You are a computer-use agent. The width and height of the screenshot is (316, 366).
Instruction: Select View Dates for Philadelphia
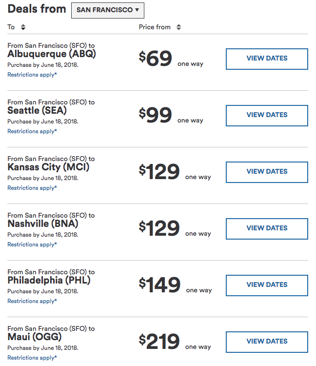click(x=267, y=285)
